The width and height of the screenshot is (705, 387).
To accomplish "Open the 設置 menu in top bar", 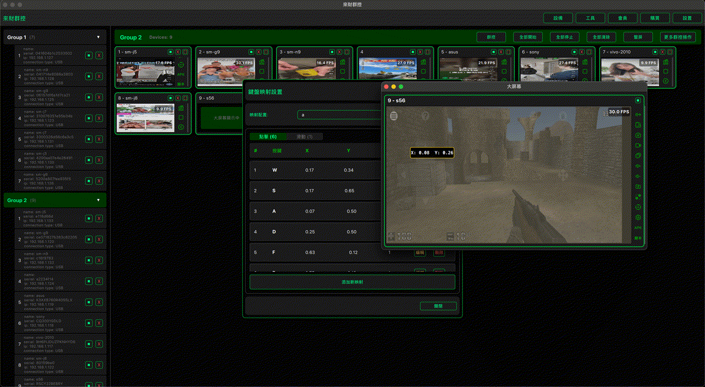I will (687, 18).
